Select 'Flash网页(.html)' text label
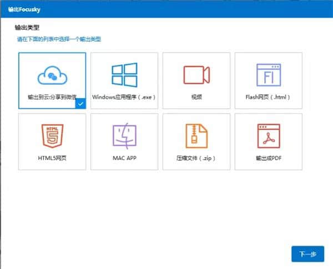 268,97
